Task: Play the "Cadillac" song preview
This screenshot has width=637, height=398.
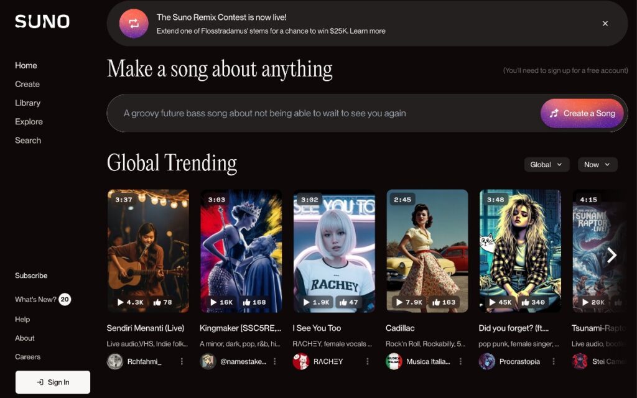Action: pyautogui.click(x=399, y=302)
